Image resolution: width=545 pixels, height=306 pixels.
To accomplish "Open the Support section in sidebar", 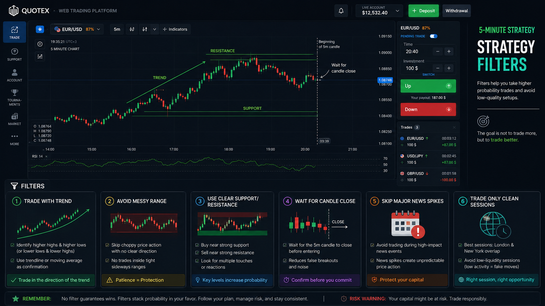I will pos(14,54).
